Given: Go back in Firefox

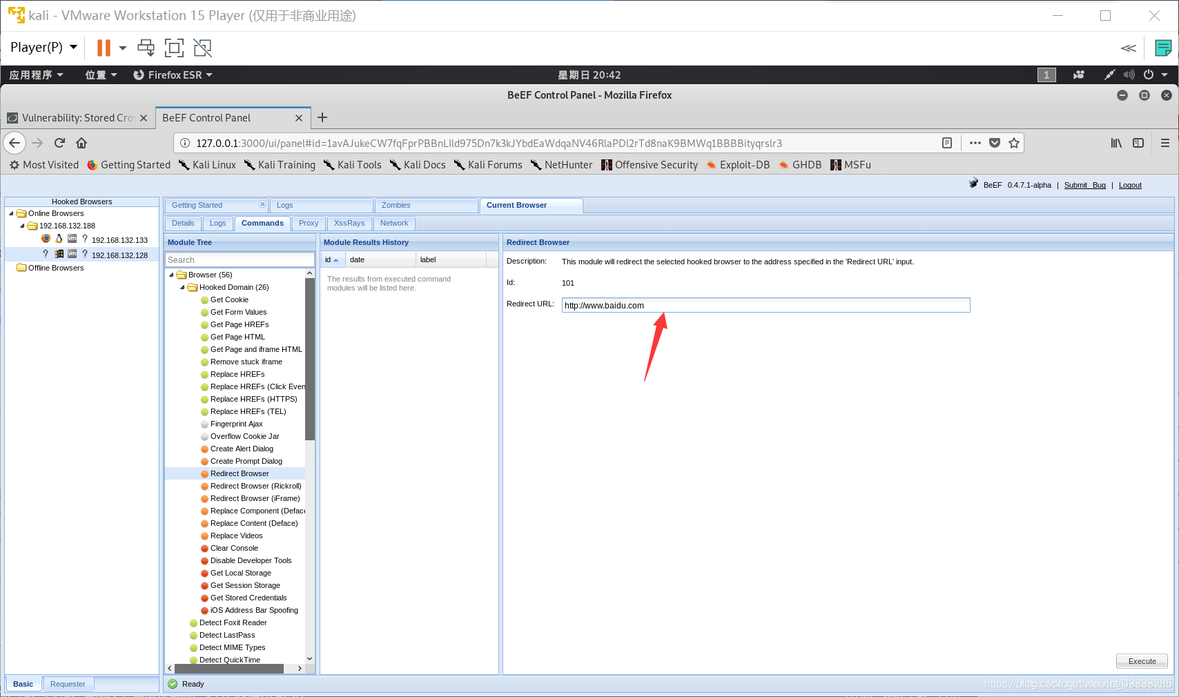Looking at the screenshot, I should 15,143.
